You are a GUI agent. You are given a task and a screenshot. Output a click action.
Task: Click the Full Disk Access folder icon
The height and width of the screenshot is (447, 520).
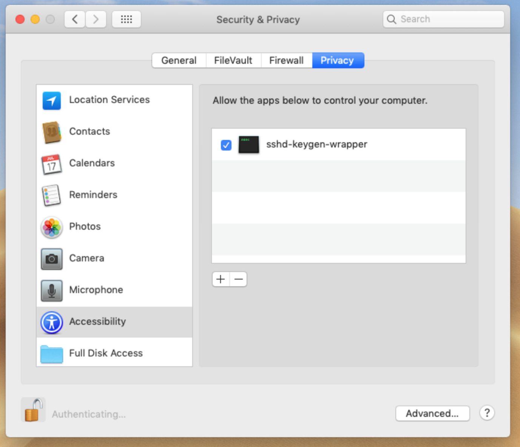(x=52, y=354)
